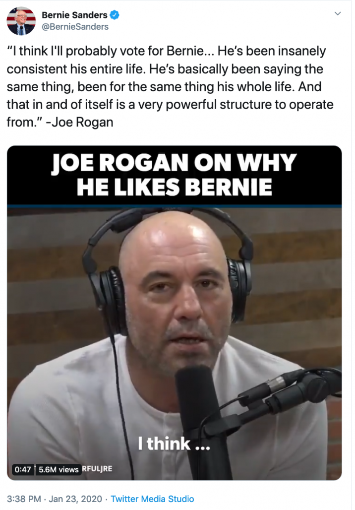Click the RFULJRE watermark on video
Viewport: 355px width, 510px height.
97,469
